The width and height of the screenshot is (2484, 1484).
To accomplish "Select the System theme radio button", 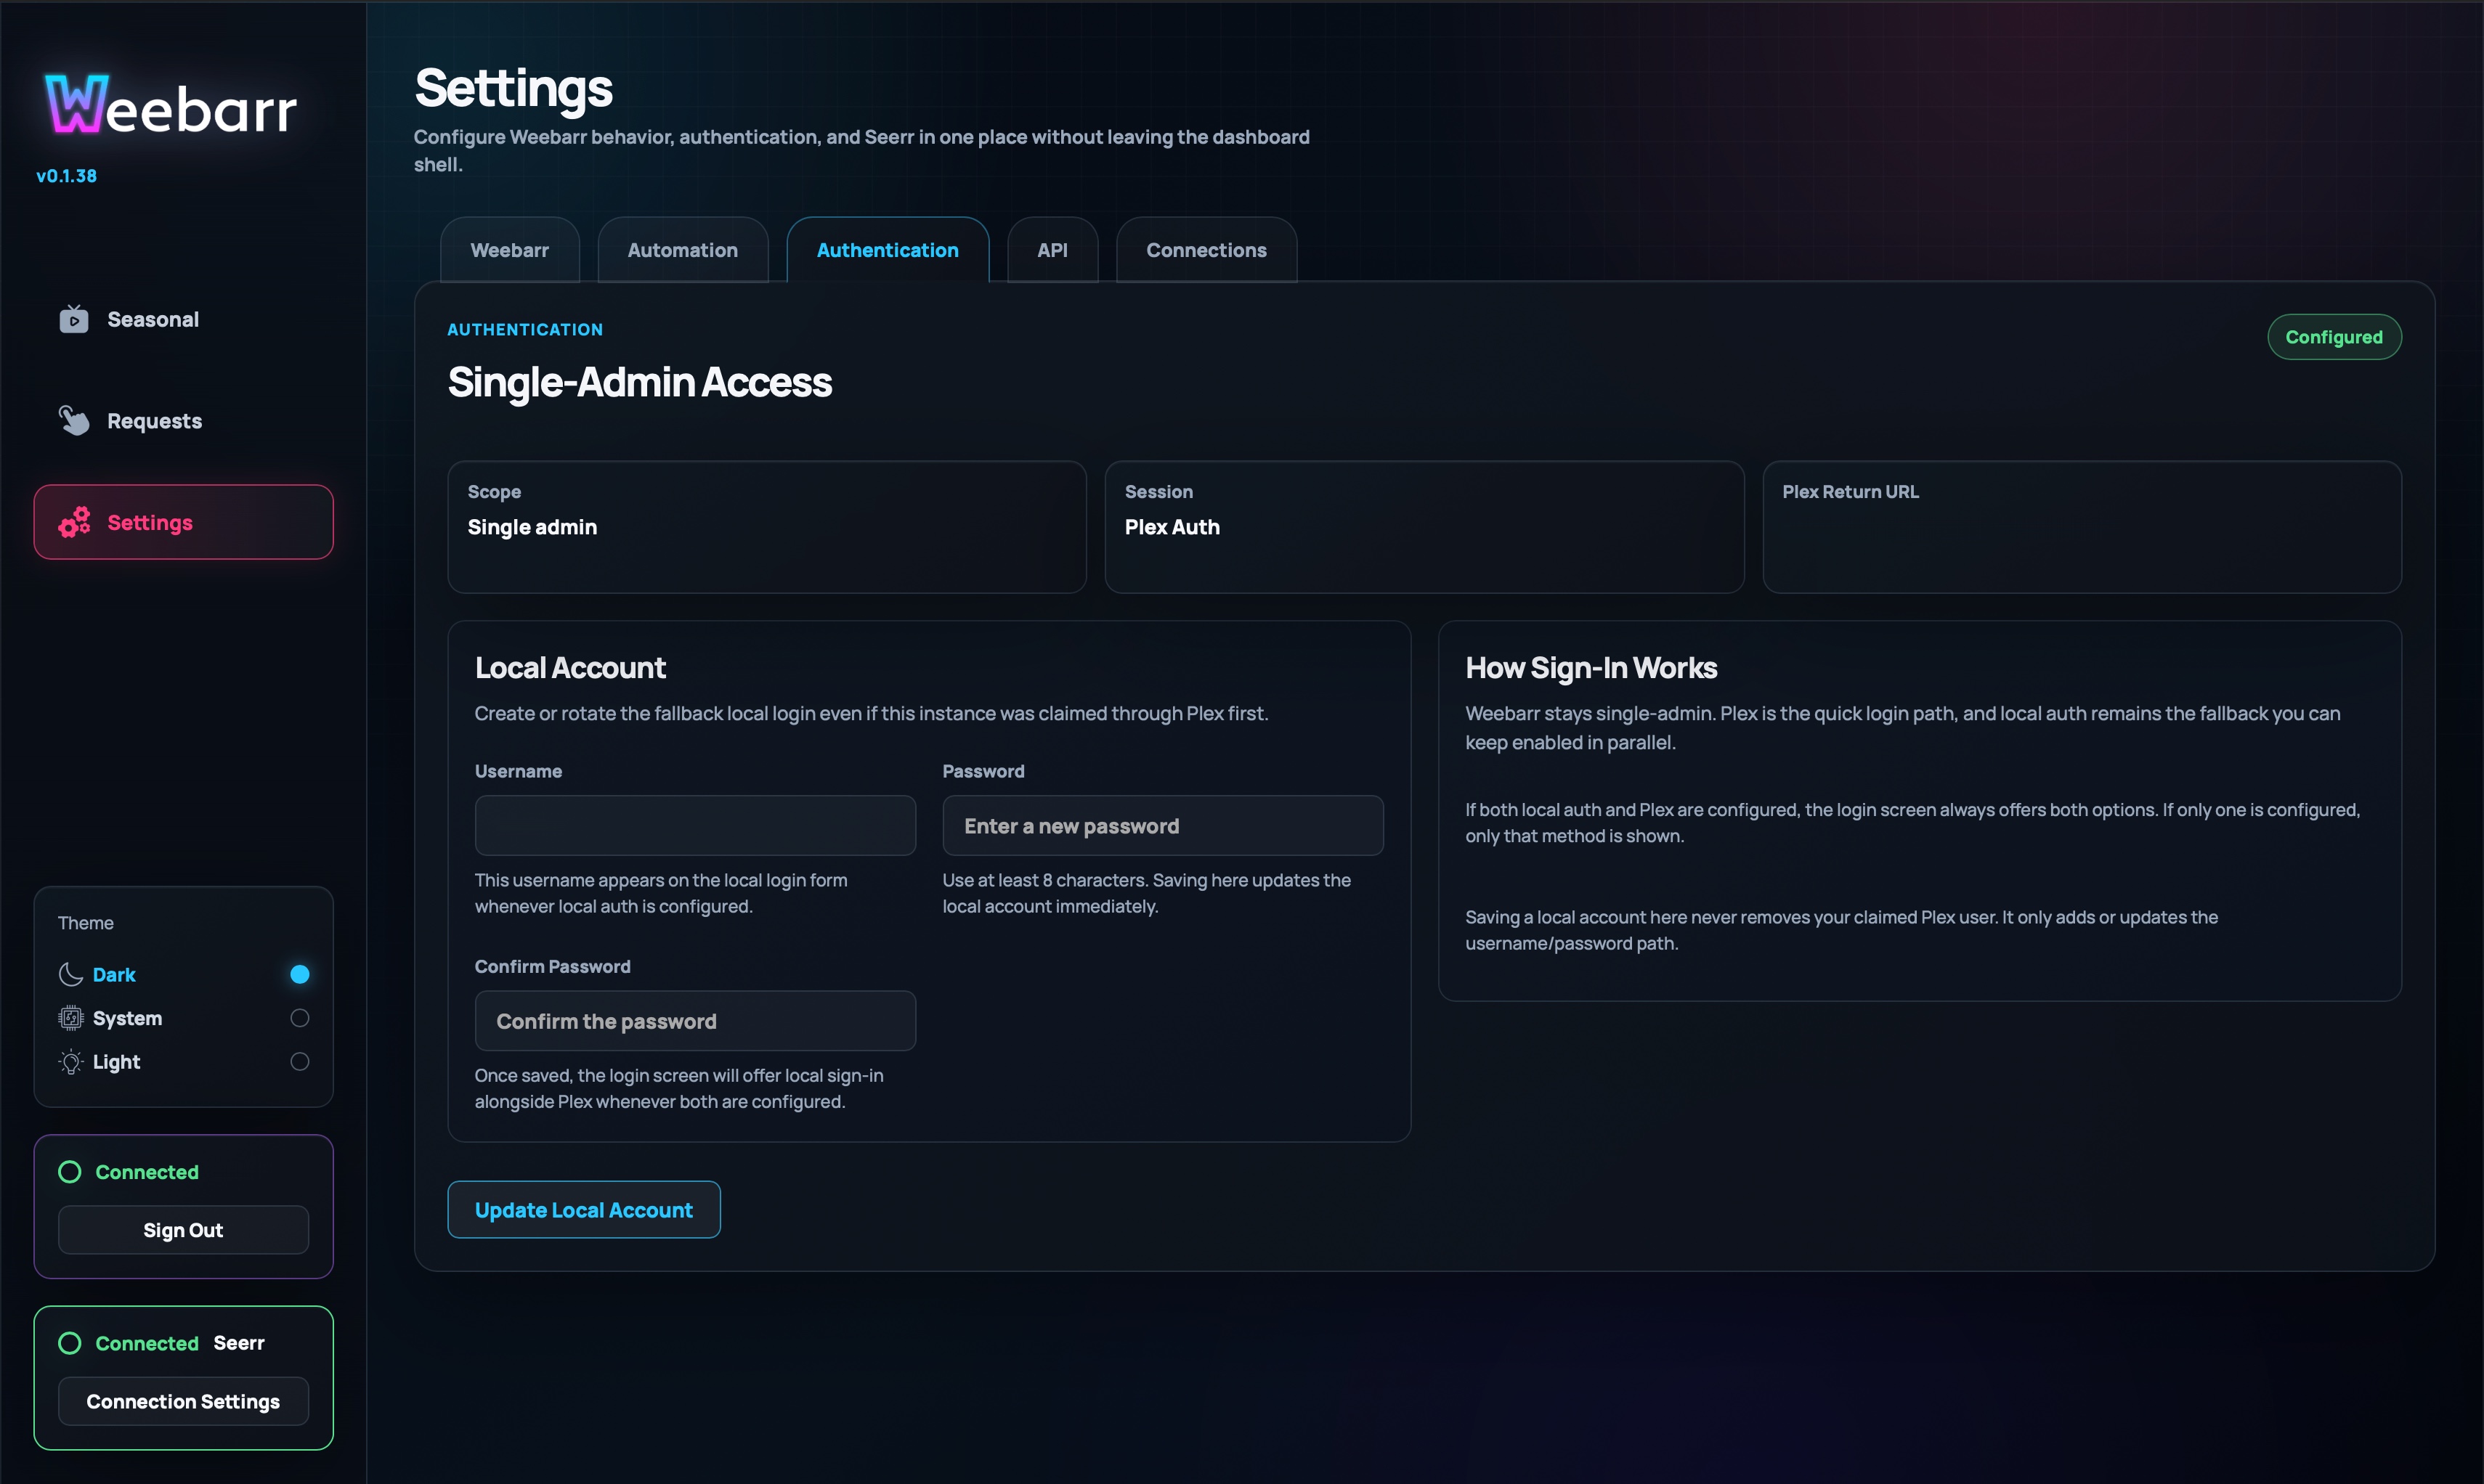I will coord(299,1018).
